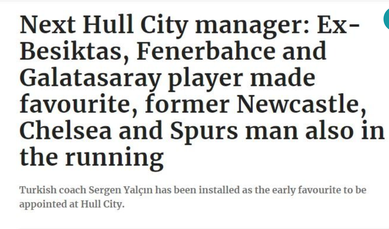Click the article headline starting 'Next Hull City manager'

202,91
